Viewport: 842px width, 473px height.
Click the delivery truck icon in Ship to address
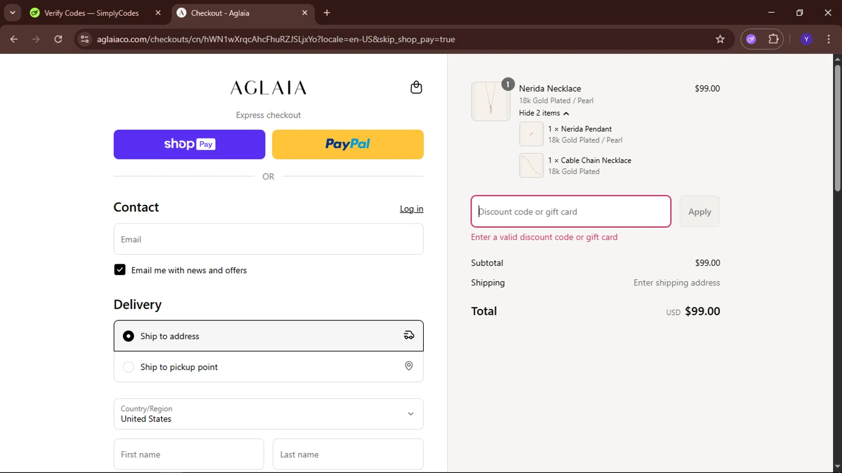pos(409,336)
